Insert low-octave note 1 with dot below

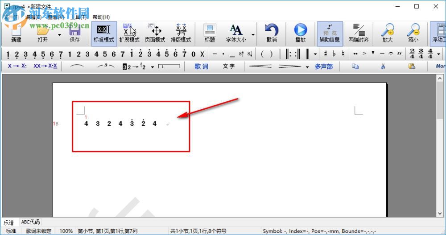tap(8, 54)
